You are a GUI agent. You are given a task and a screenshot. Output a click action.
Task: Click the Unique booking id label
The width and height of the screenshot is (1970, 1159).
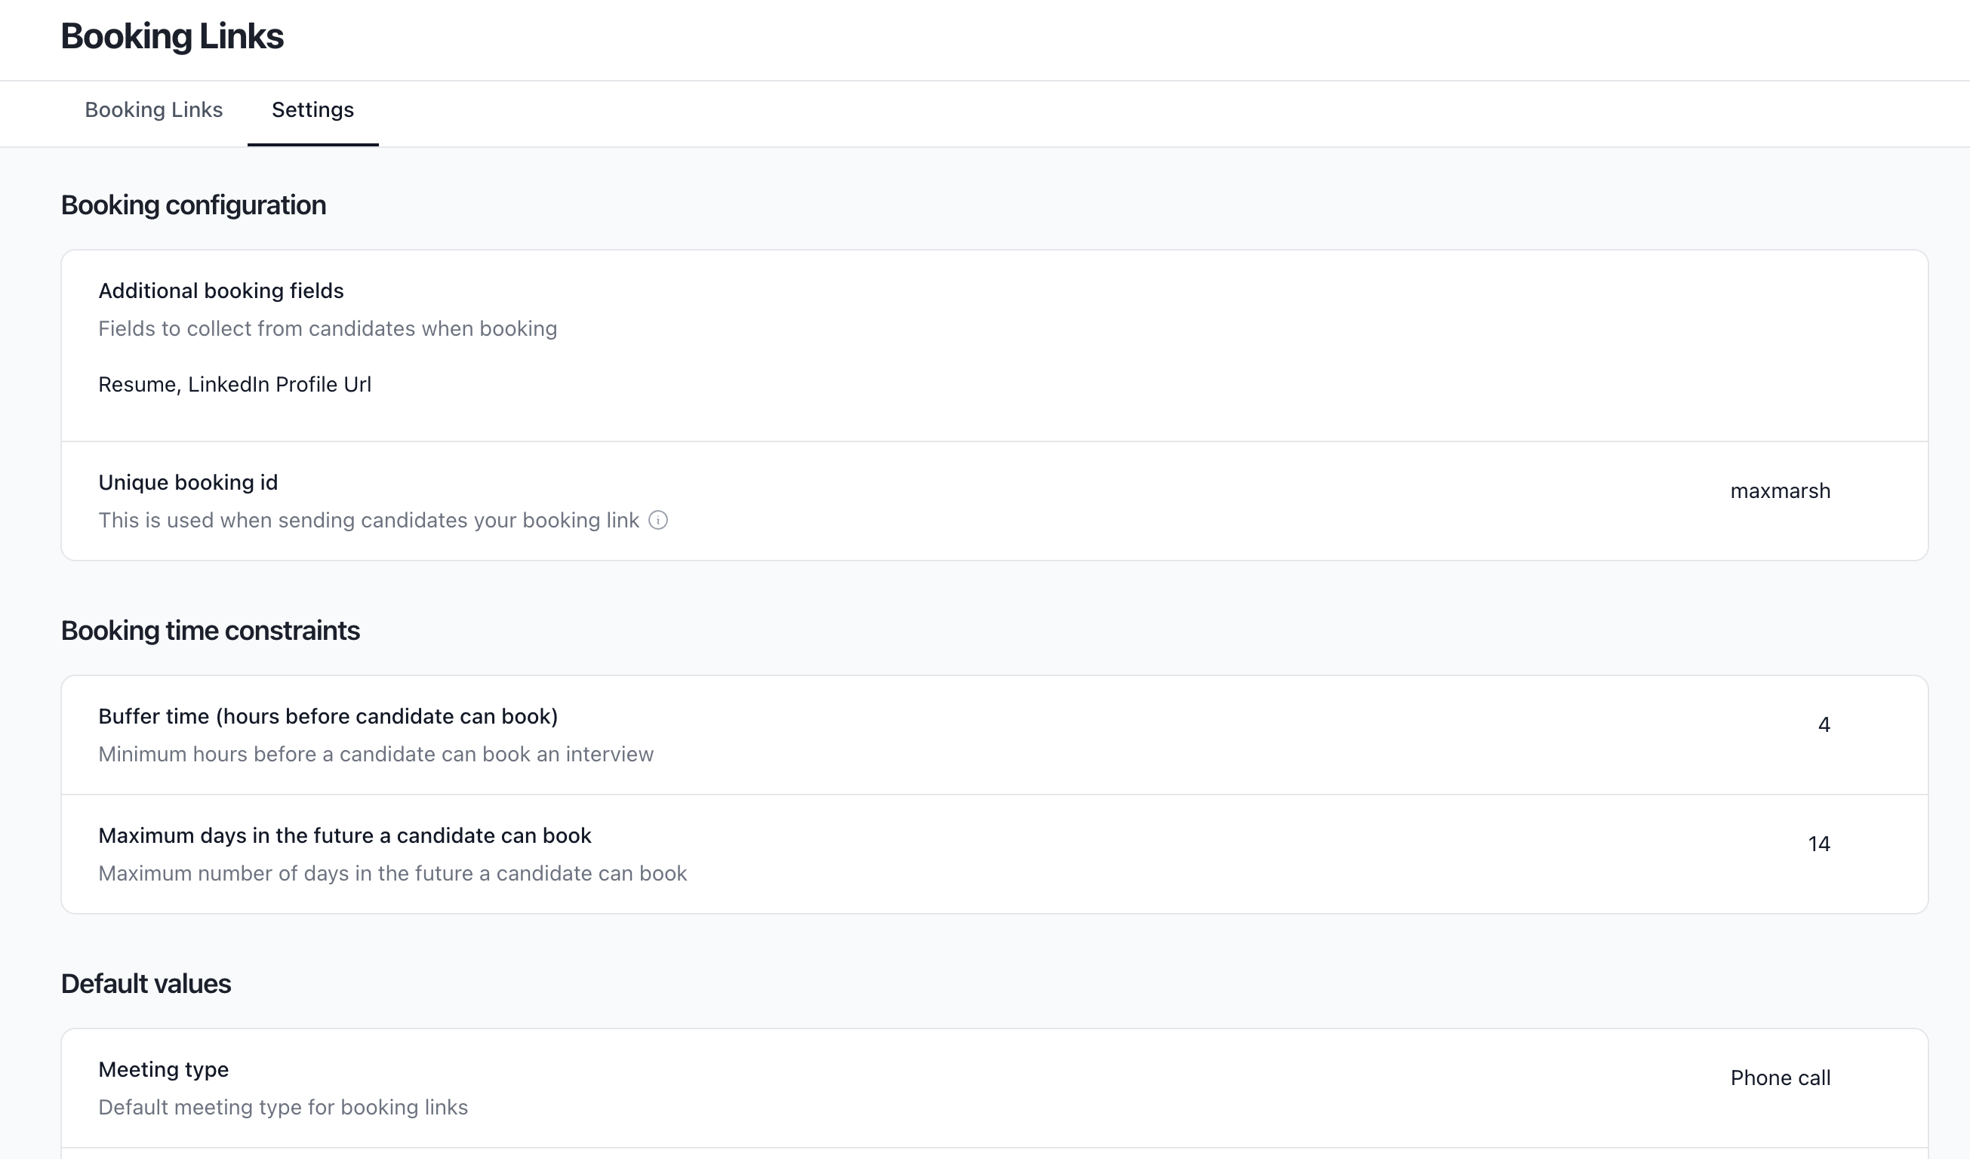pyautogui.click(x=189, y=482)
